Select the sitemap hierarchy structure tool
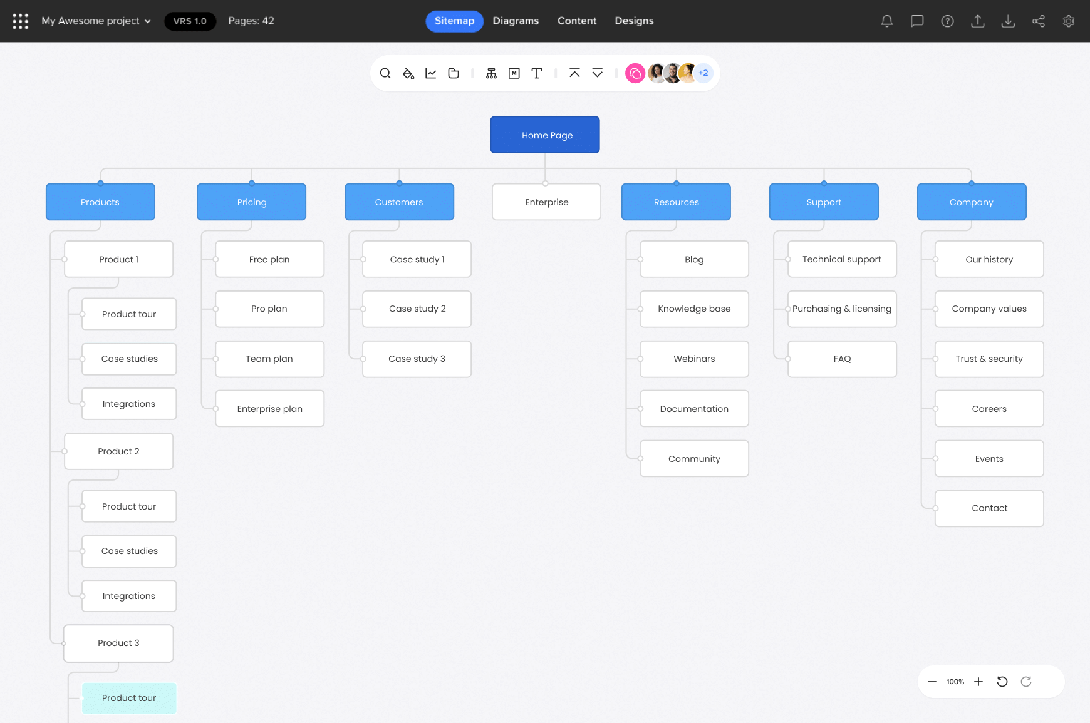 (491, 73)
